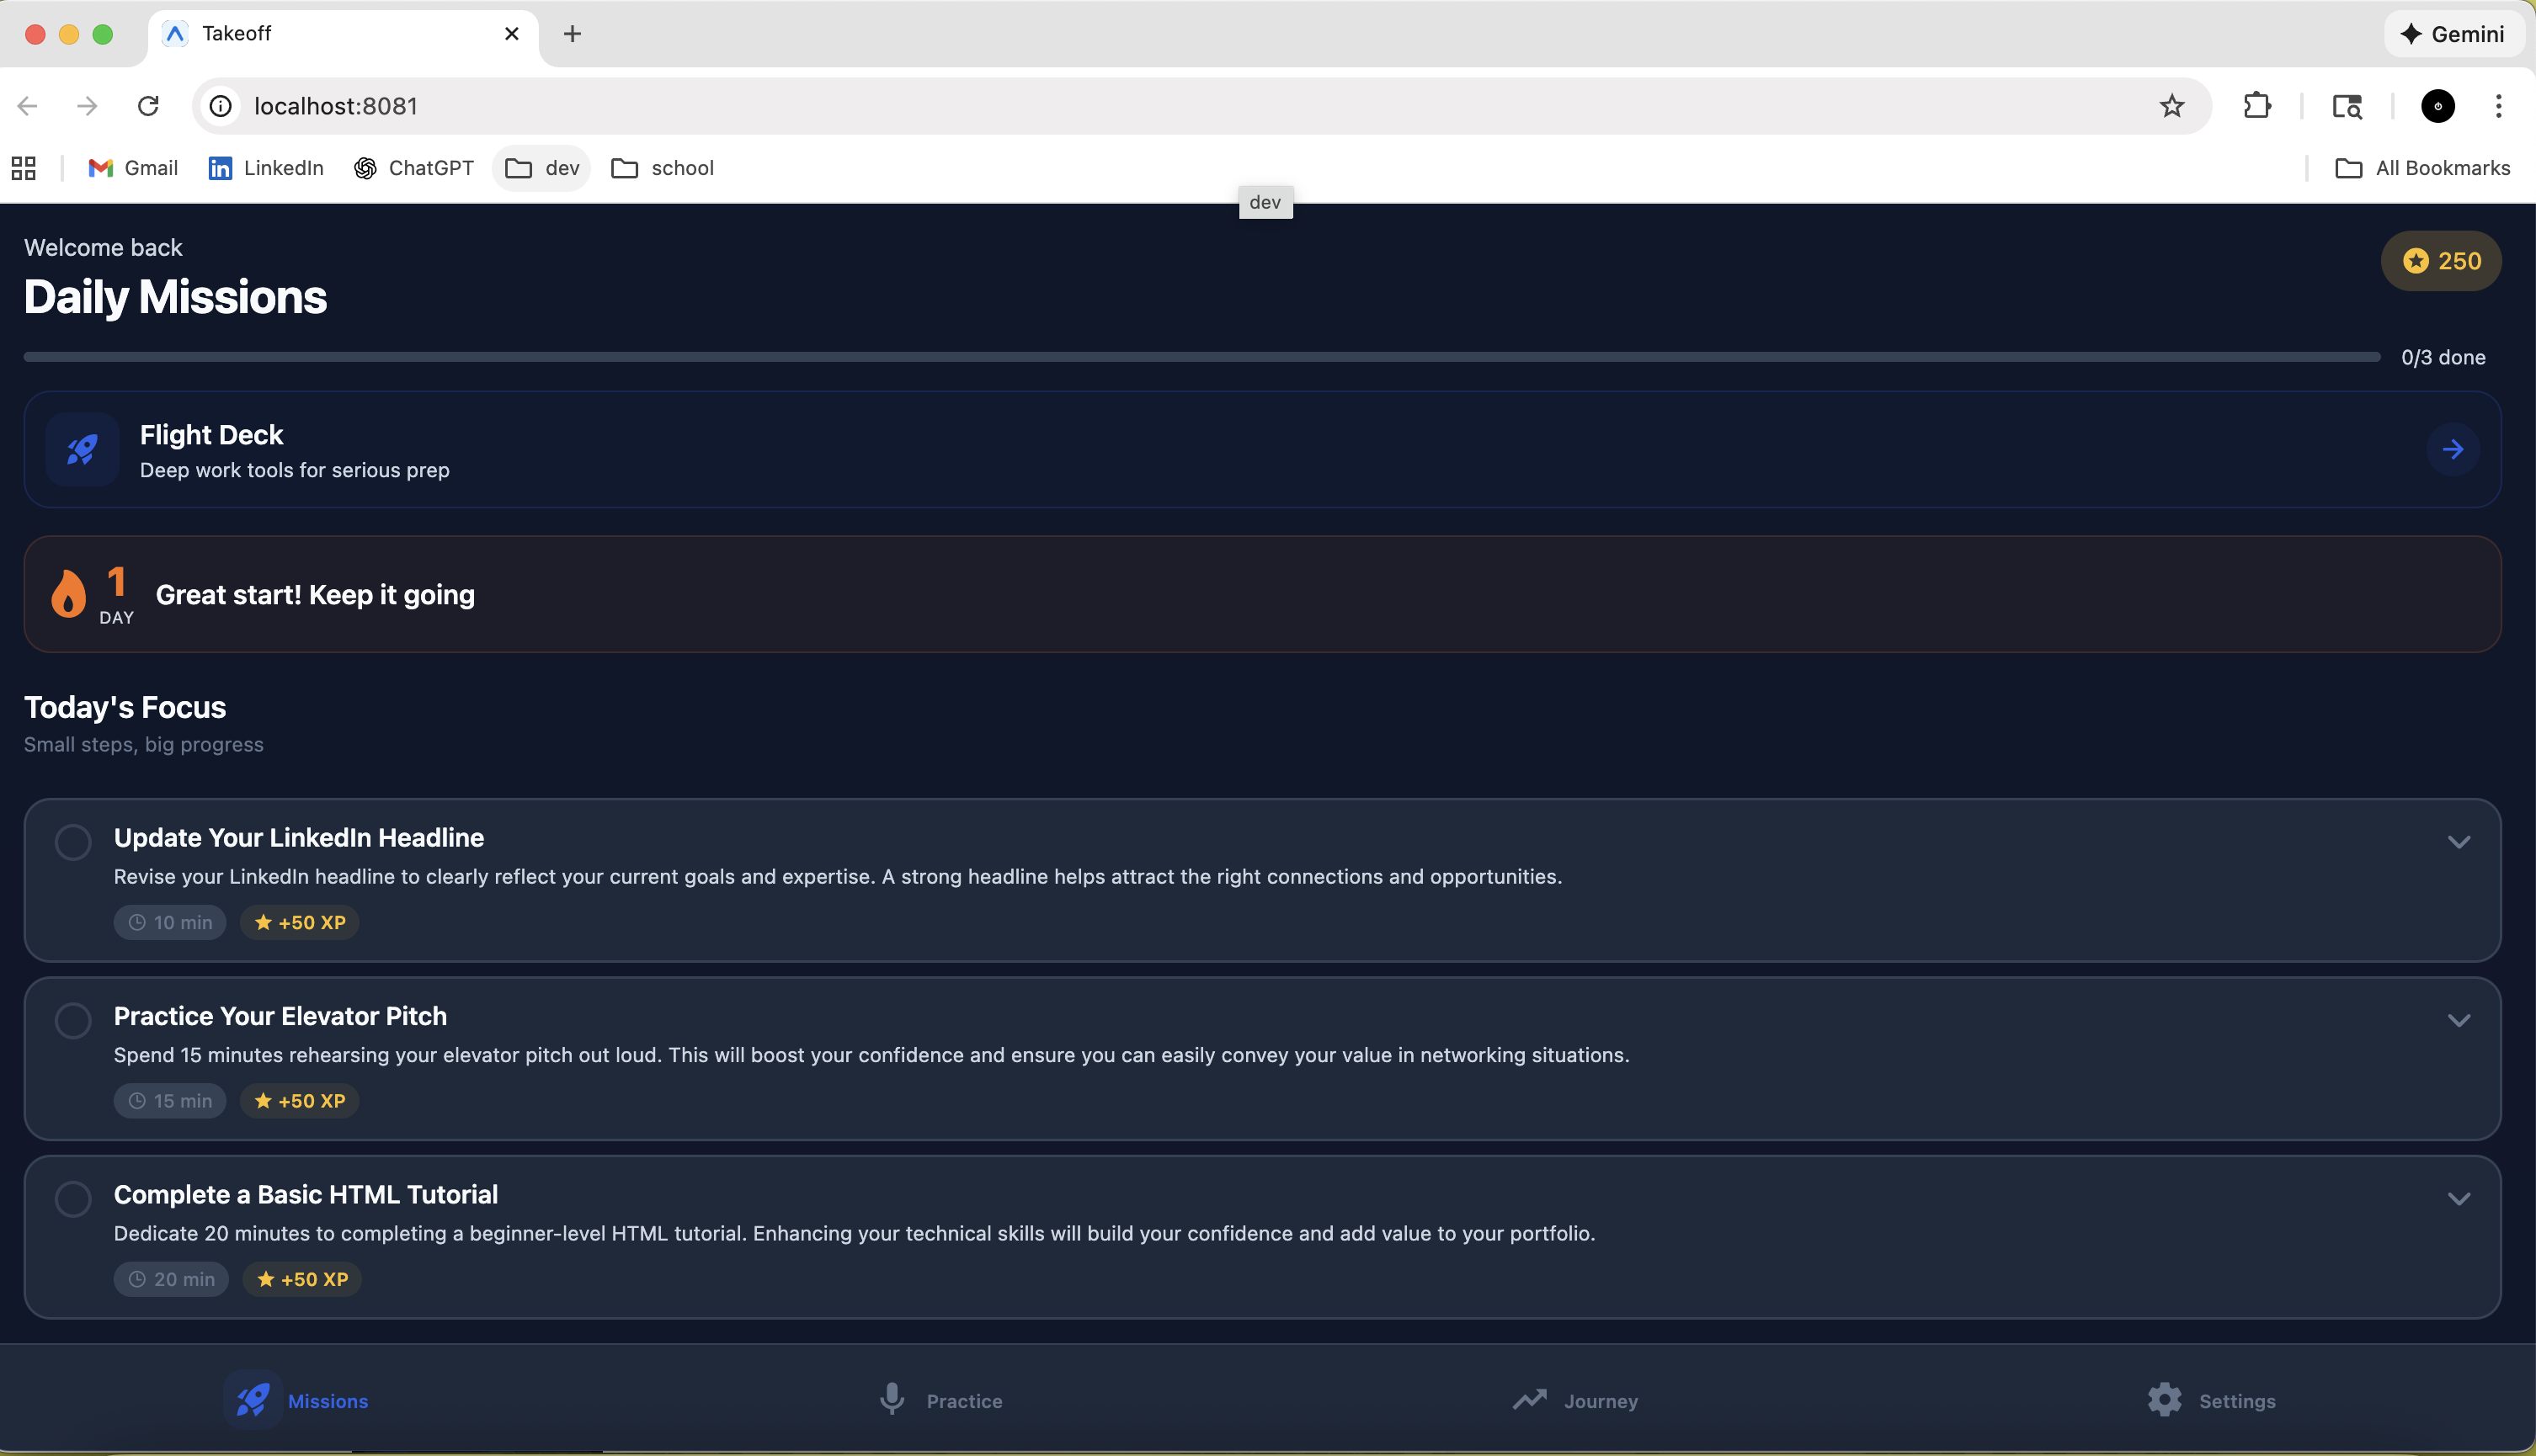Open Settings via the gear icon

pyautogui.click(x=2165, y=1400)
